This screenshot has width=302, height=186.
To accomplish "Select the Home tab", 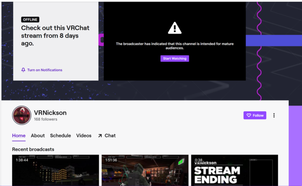I will tap(19, 135).
